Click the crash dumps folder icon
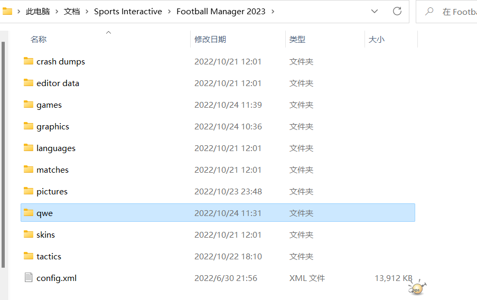This screenshot has width=477, height=300. tap(29, 61)
